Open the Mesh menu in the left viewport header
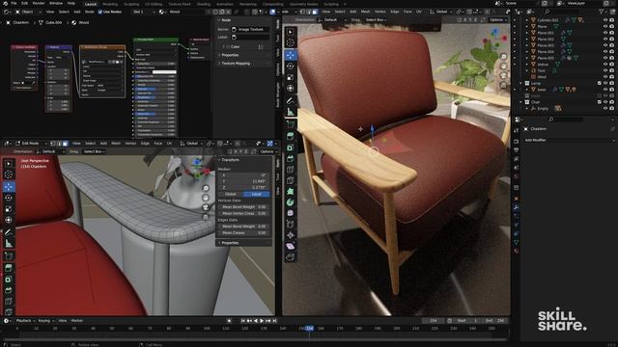This screenshot has height=347, width=618. click(x=116, y=144)
